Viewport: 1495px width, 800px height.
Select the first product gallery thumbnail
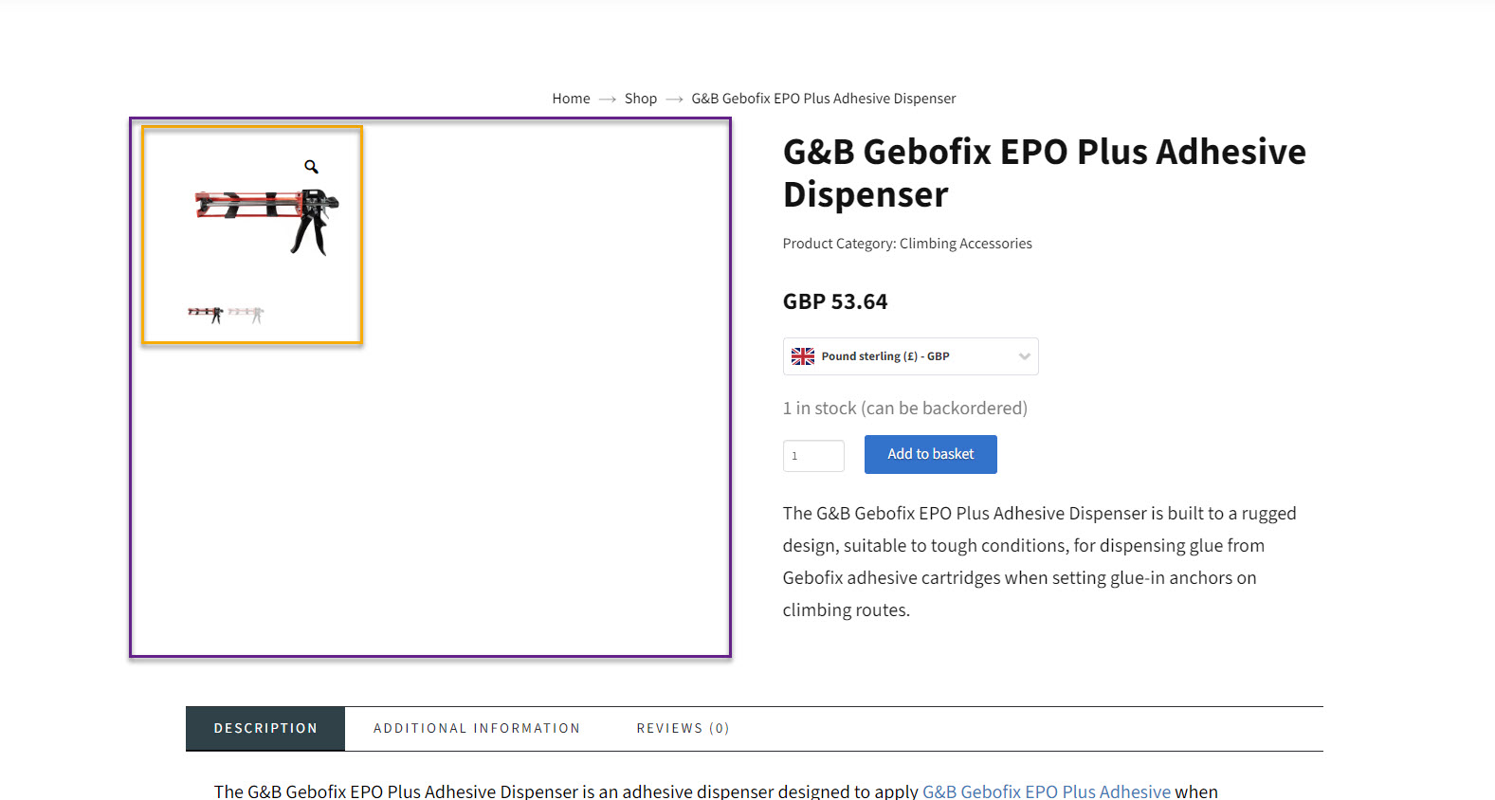click(x=205, y=314)
